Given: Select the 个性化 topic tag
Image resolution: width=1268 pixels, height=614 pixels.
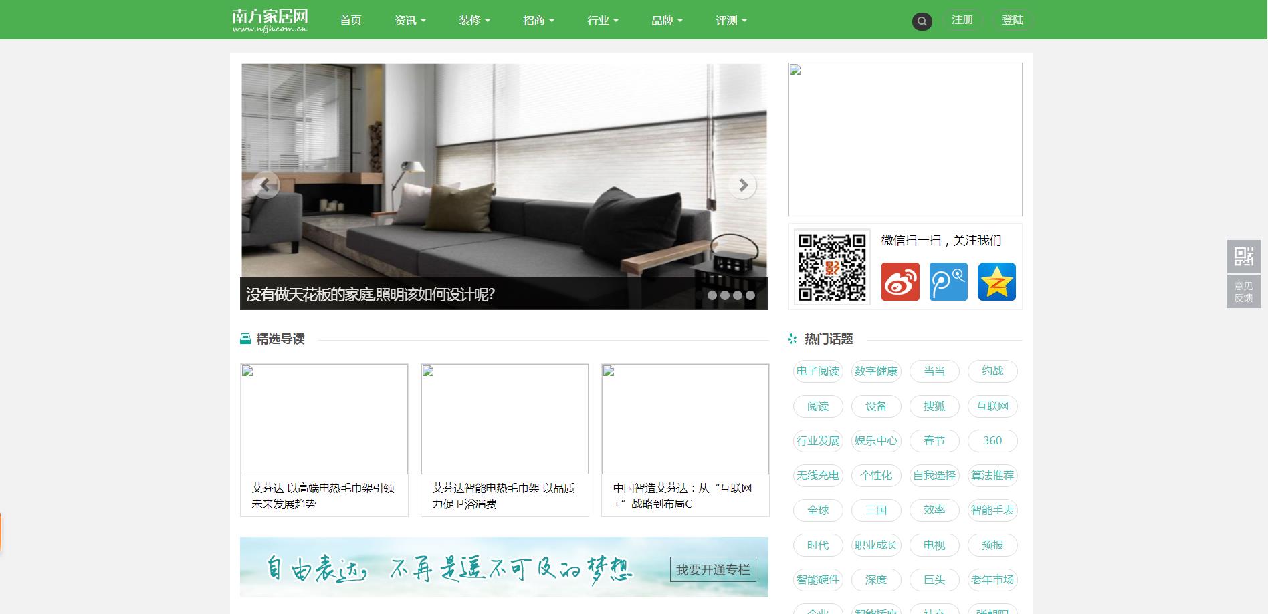Looking at the screenshot, I should (876, 476).
